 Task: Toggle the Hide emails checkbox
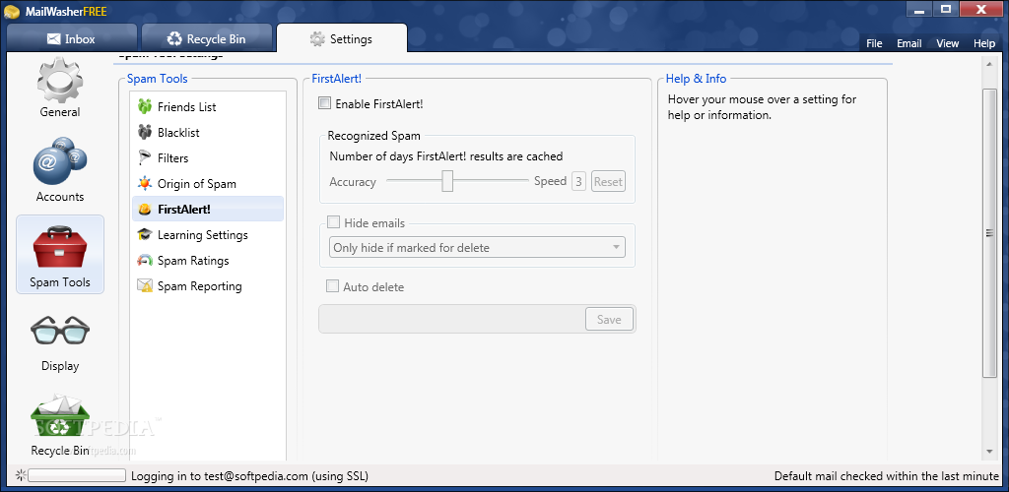(x=334, y=223)
